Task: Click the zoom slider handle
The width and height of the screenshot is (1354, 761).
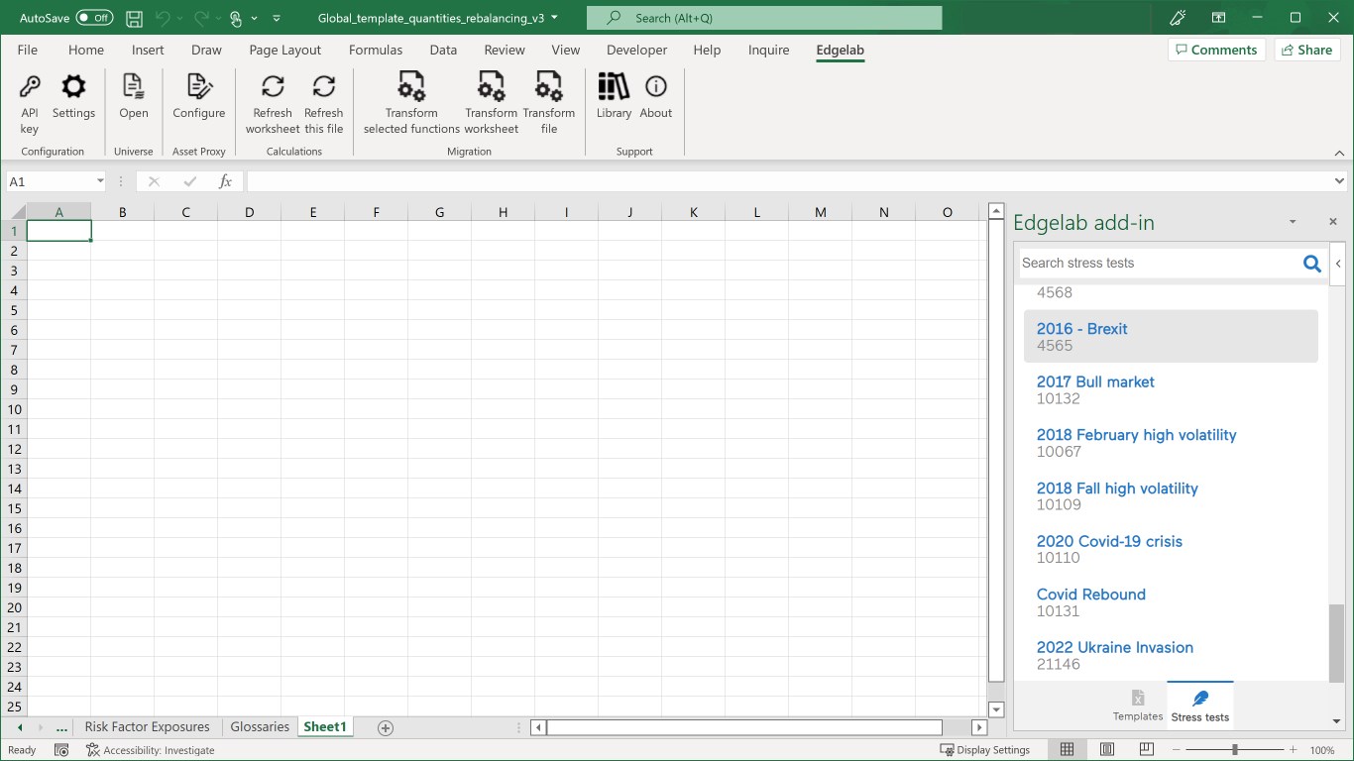Action: click(x=1234, y=750)
